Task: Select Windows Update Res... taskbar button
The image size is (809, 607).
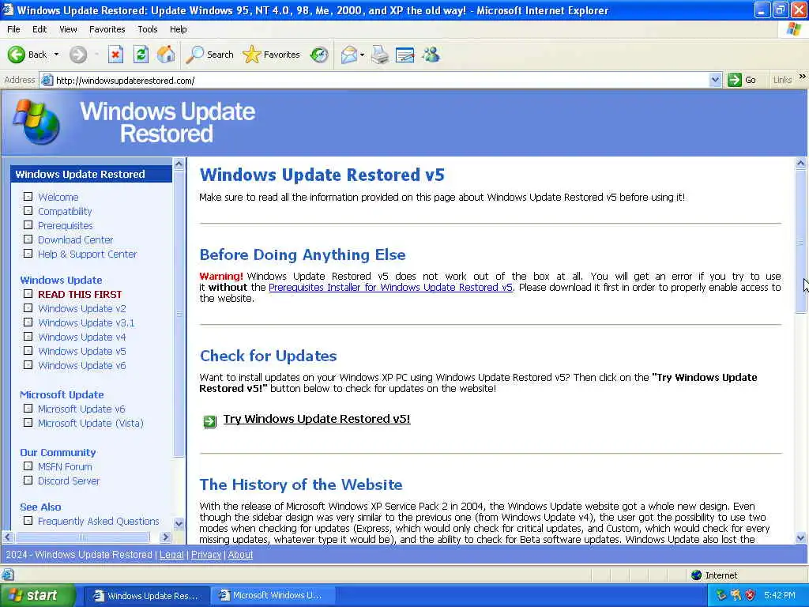Action: click(146, 595)
